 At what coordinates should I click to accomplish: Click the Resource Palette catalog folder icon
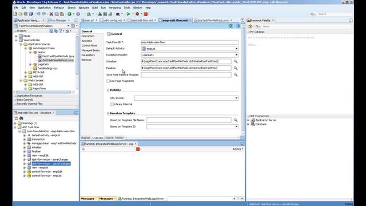(x=250, y=26)
